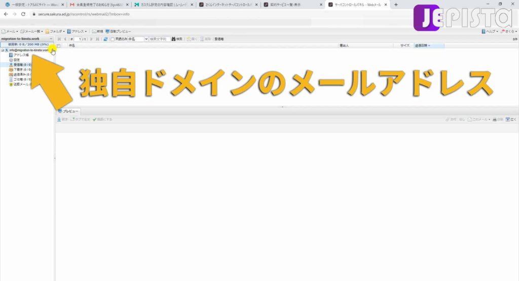This screenshot has height=281, width=519.
Task: Go to the previous message page
Action: pyautogui.click(x=65, y=39)
